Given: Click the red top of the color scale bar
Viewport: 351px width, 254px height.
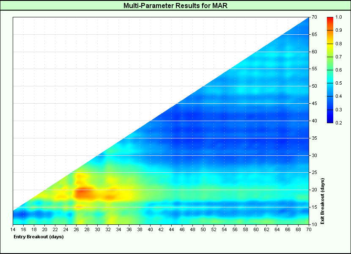Looking at the screenshot, I should [x=330, y=19].
